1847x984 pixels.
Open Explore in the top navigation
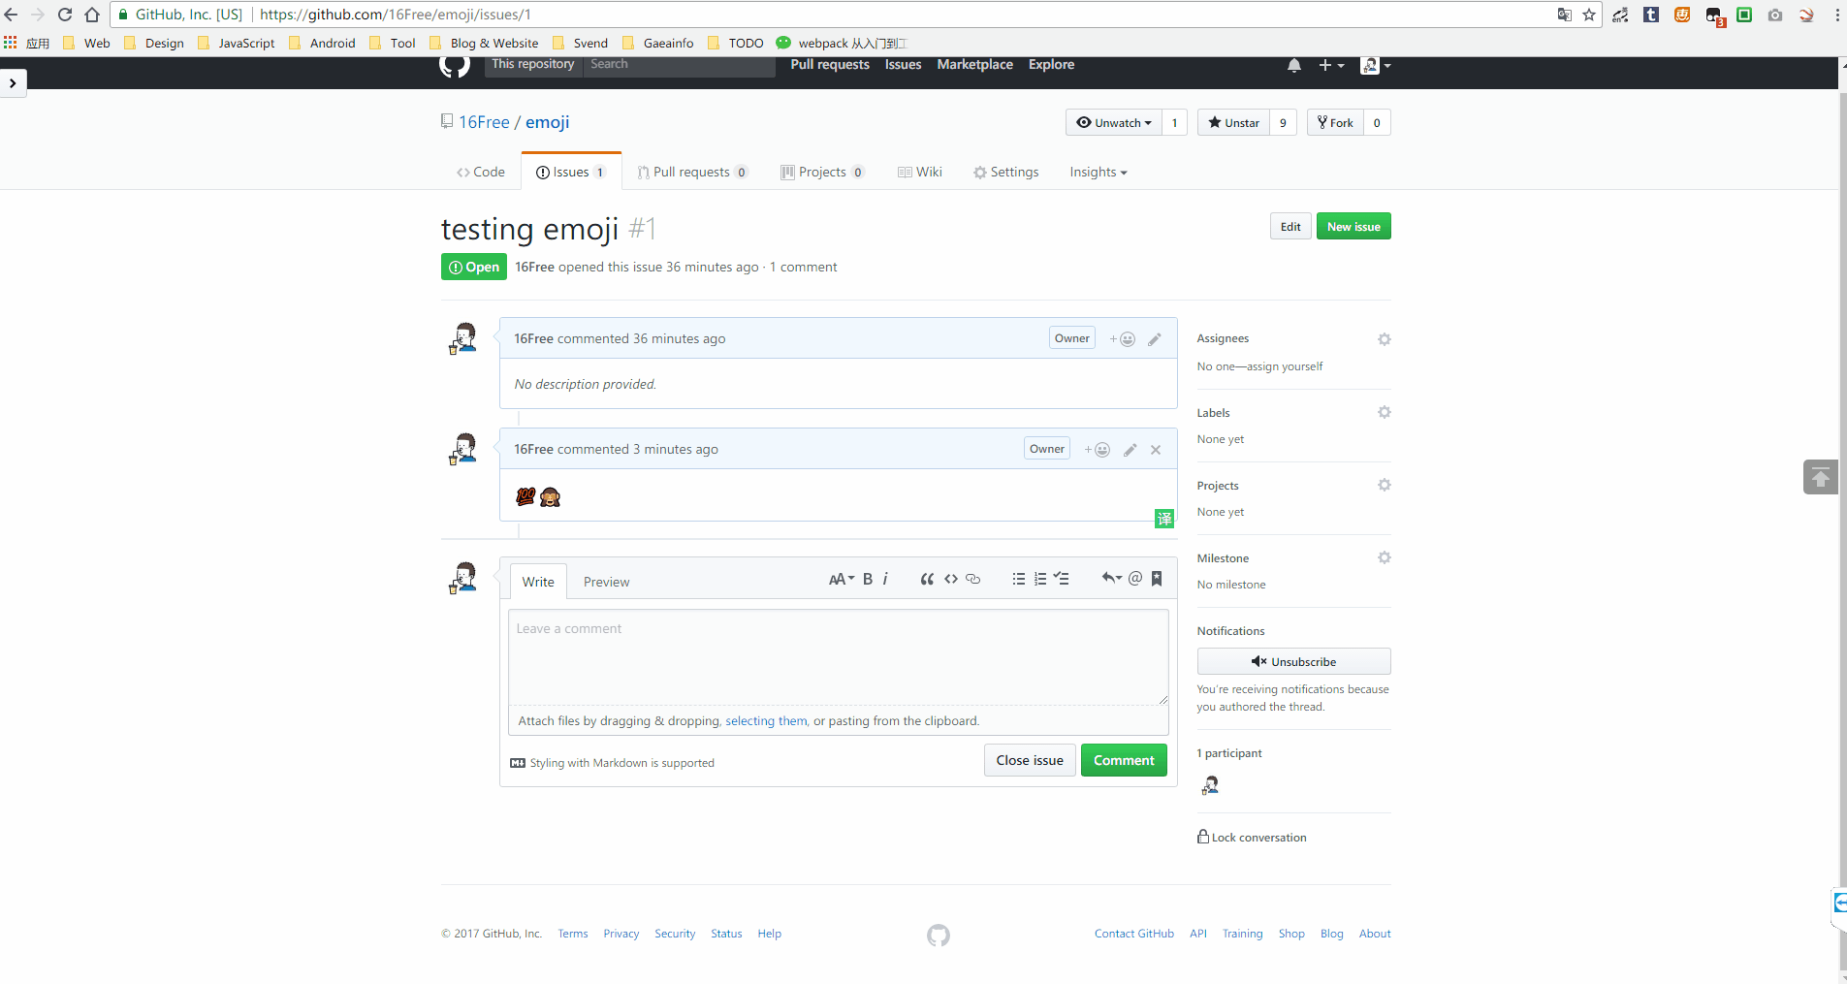(x=1051, y=65)
